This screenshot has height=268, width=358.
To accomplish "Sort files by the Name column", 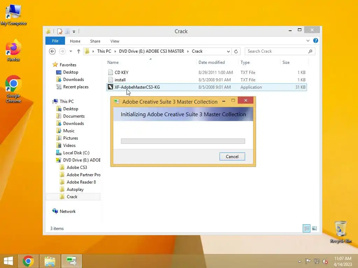I will pyautogui.click(x=113, y=62).
